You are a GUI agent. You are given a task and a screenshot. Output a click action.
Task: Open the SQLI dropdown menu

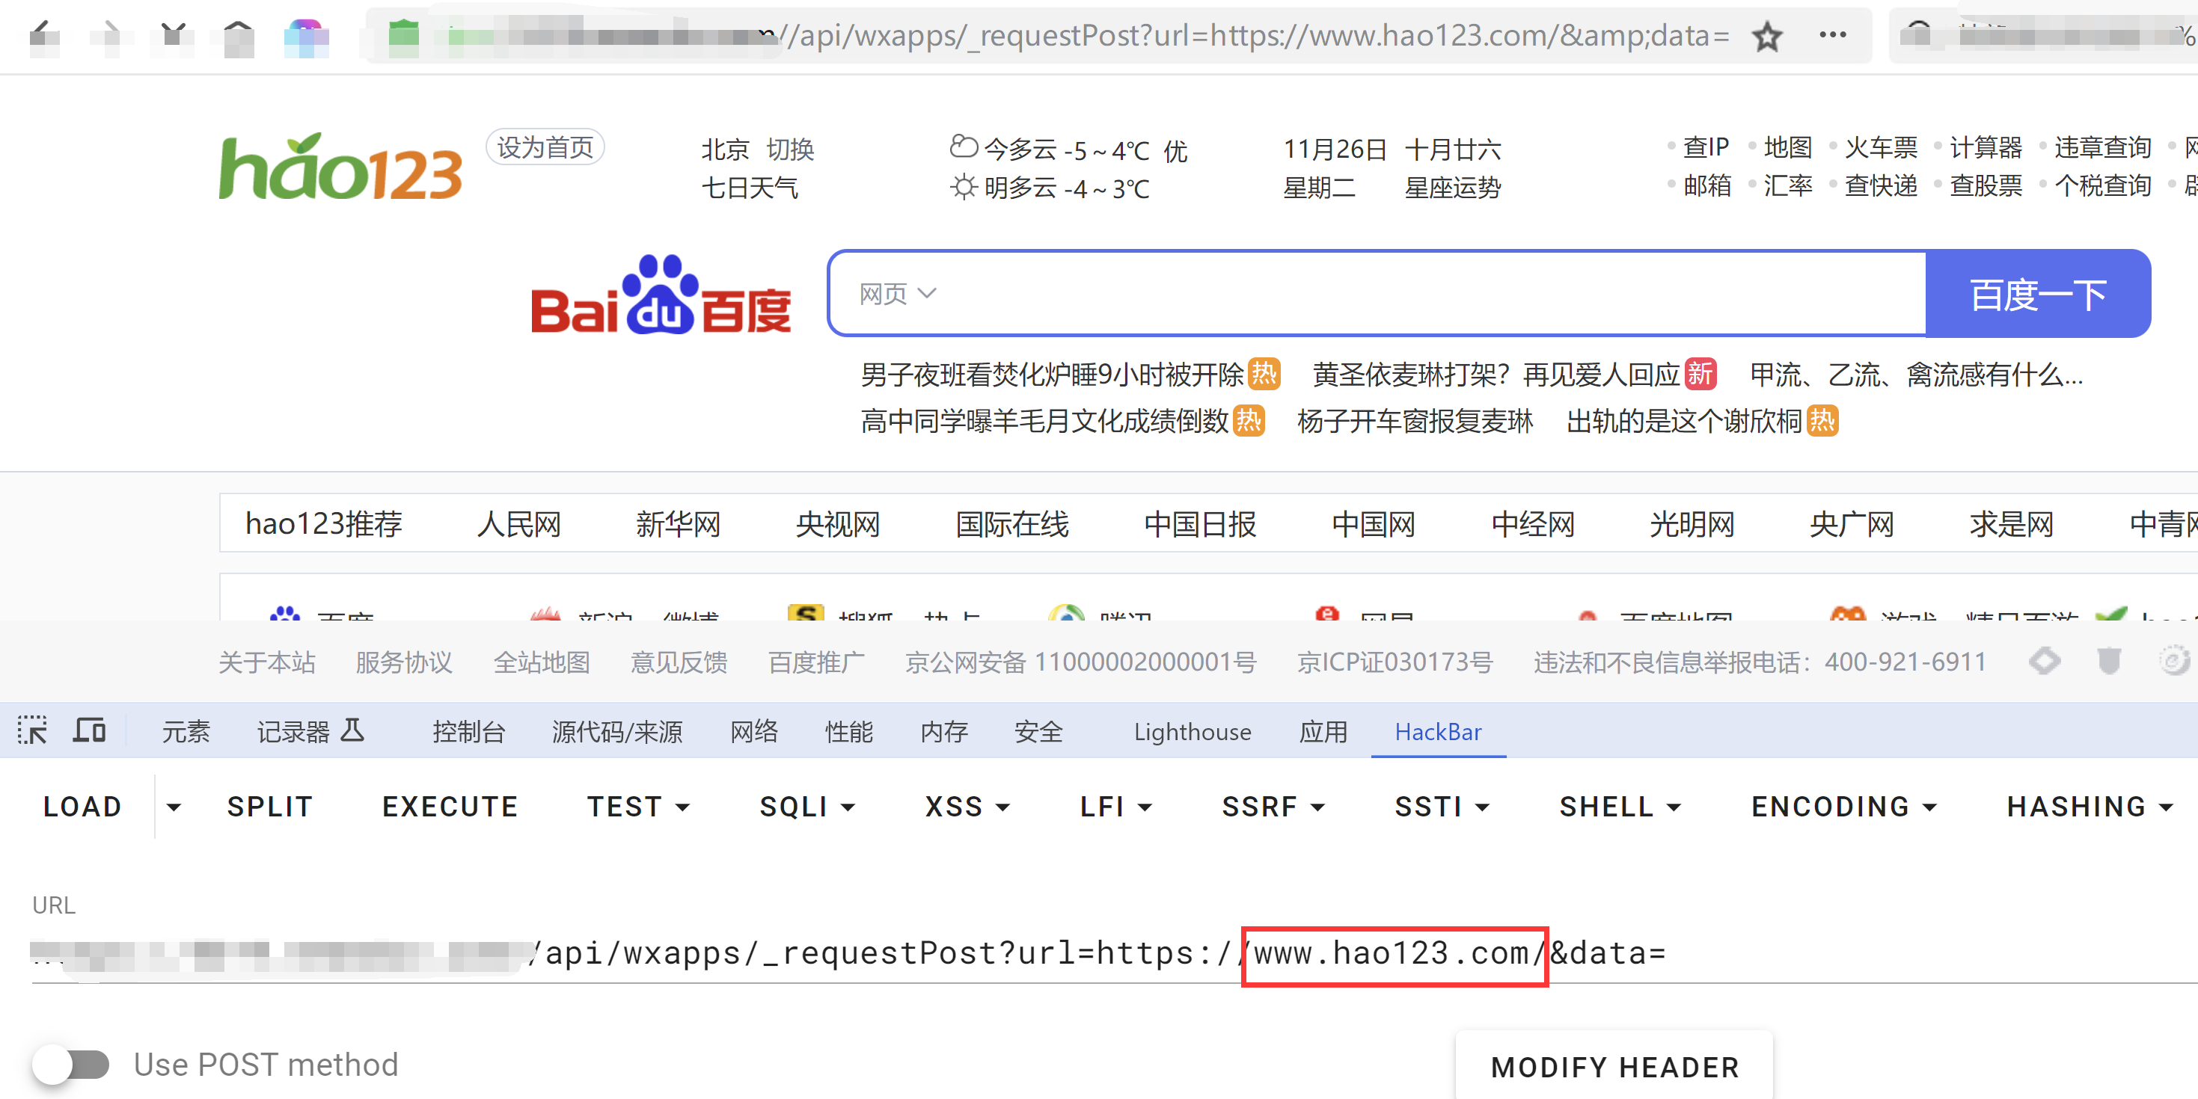click(806, 807)
